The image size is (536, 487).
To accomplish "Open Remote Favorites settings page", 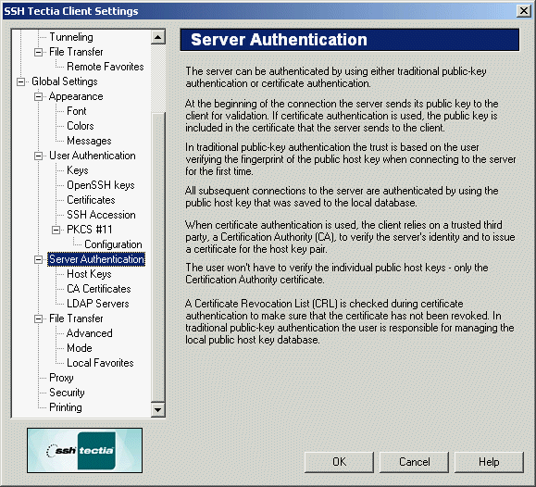I will click(x=106, y=67).
